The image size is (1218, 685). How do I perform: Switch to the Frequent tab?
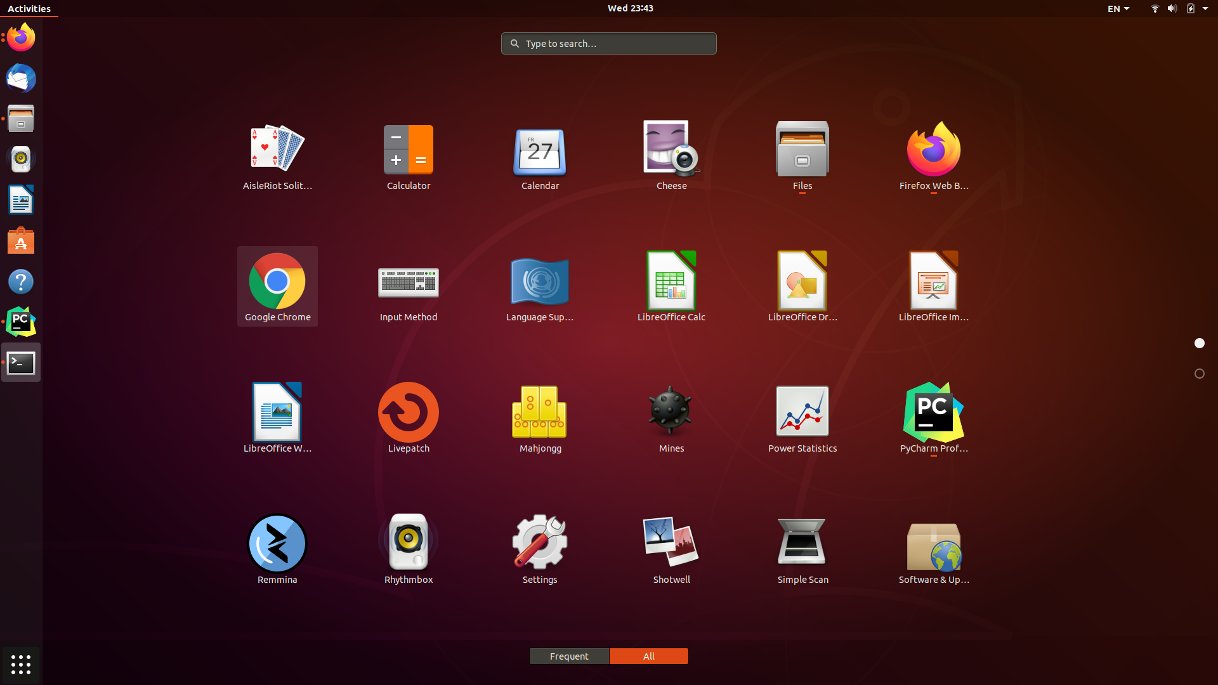[569, 656]
